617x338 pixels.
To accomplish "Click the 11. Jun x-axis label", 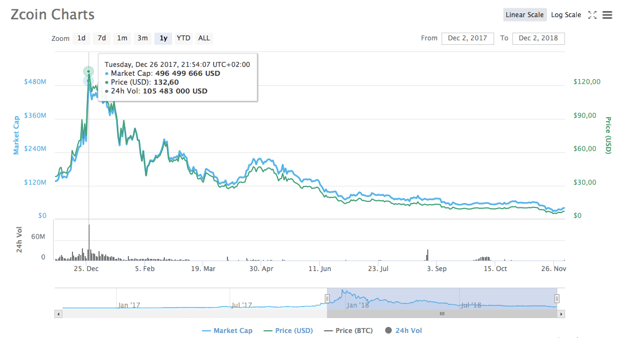I will (x=319, y=269).
